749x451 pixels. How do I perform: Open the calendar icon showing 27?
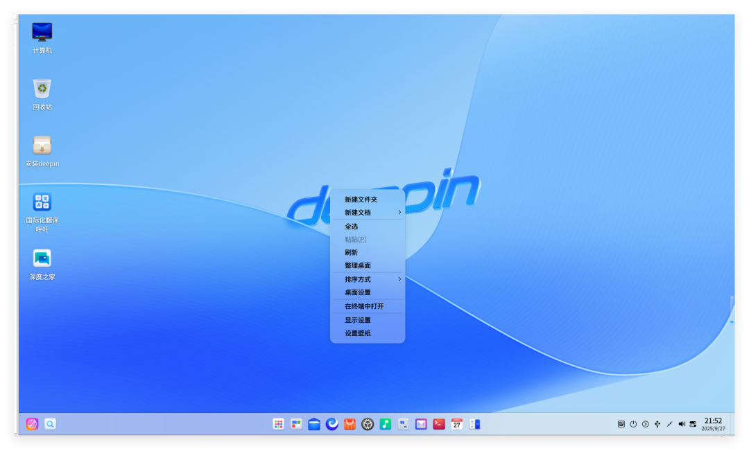click(x=456, y=424)
